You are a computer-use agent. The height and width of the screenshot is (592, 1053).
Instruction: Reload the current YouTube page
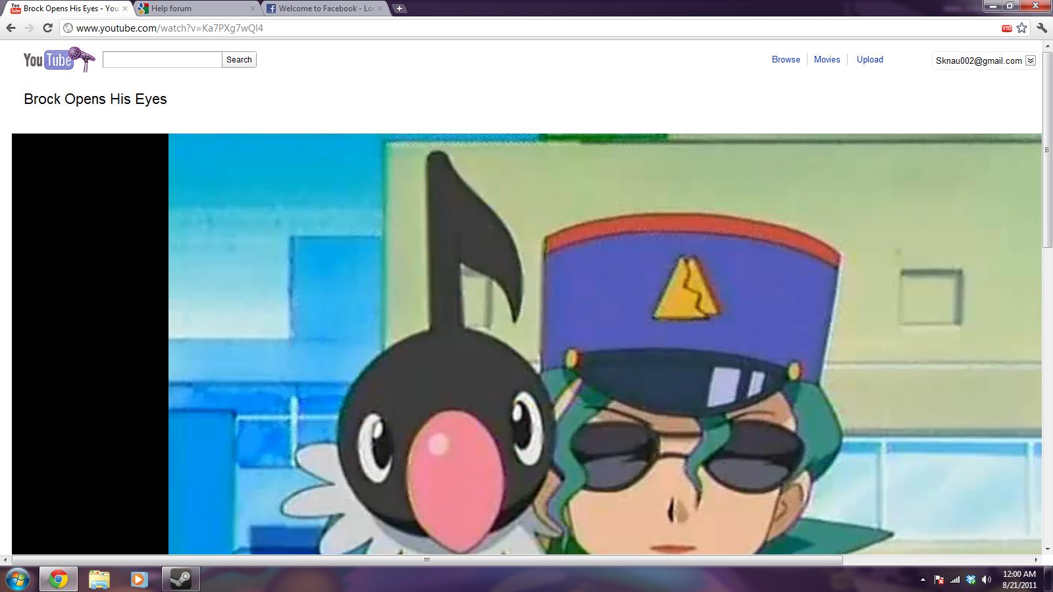(47, 28)
